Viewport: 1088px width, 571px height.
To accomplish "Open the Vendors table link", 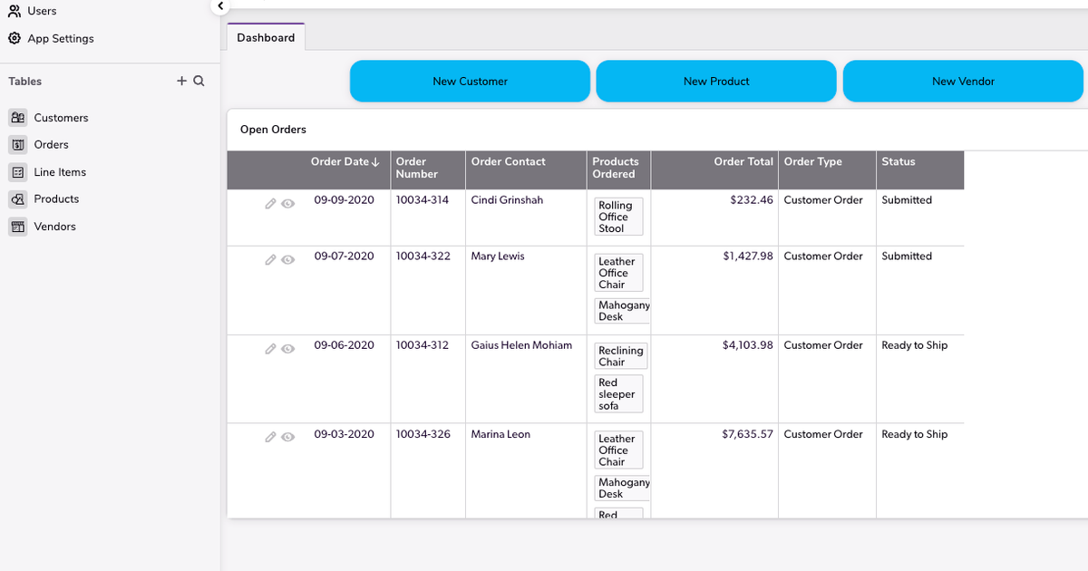I will (x=54, y=227).
